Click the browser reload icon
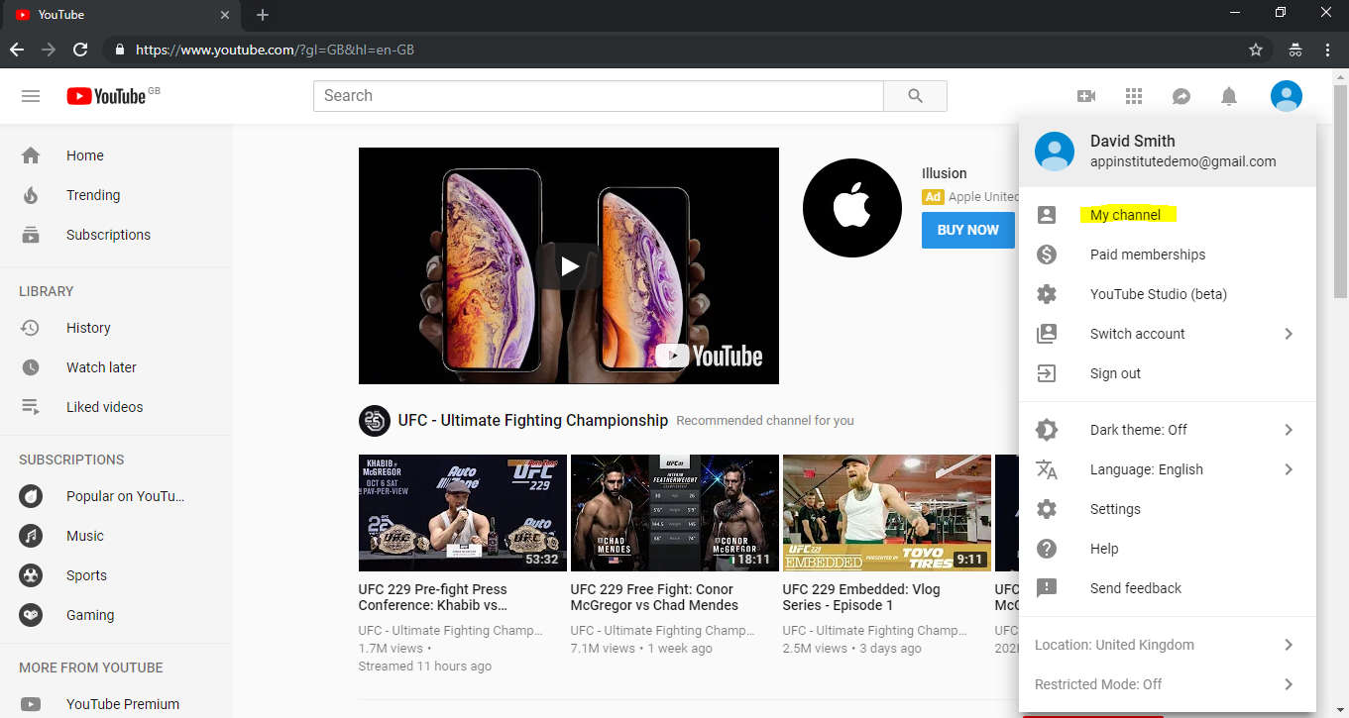 click(x=80, y=50)
